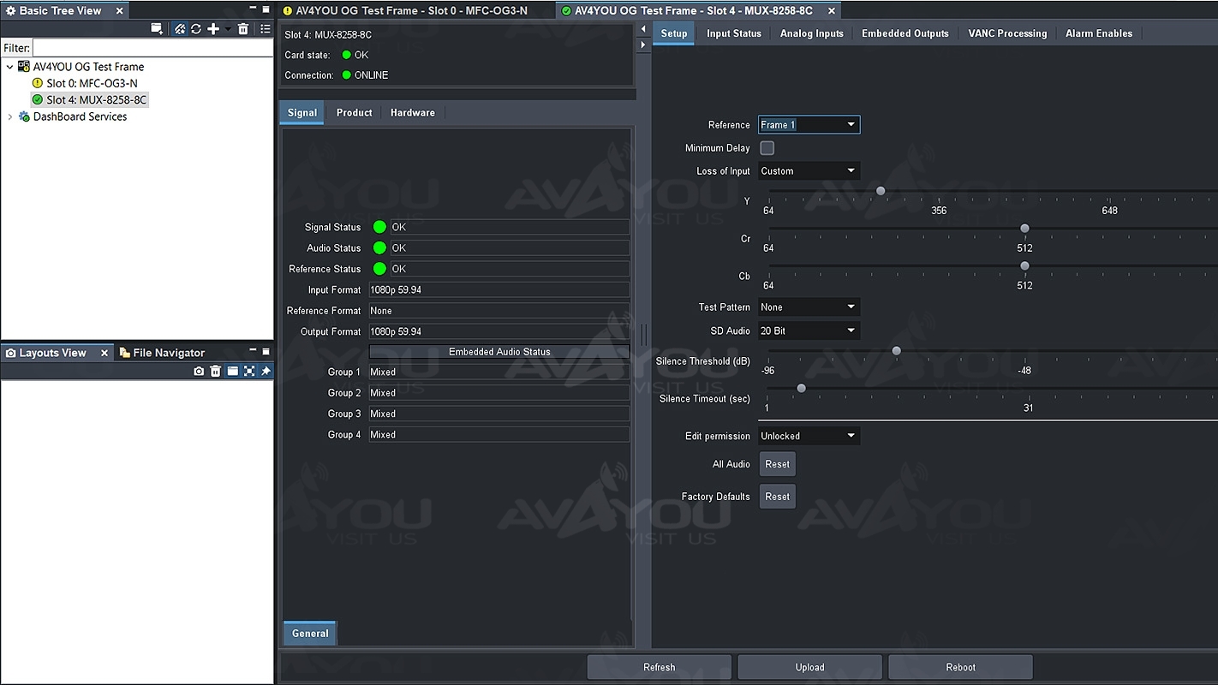Viewport: 1218px width, 685px height.
Task: Expand the DashBoard Services tree node
Action: 10,116
